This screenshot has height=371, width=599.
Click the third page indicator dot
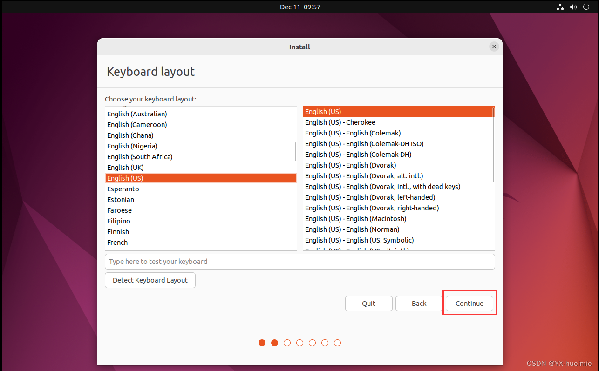287,343
